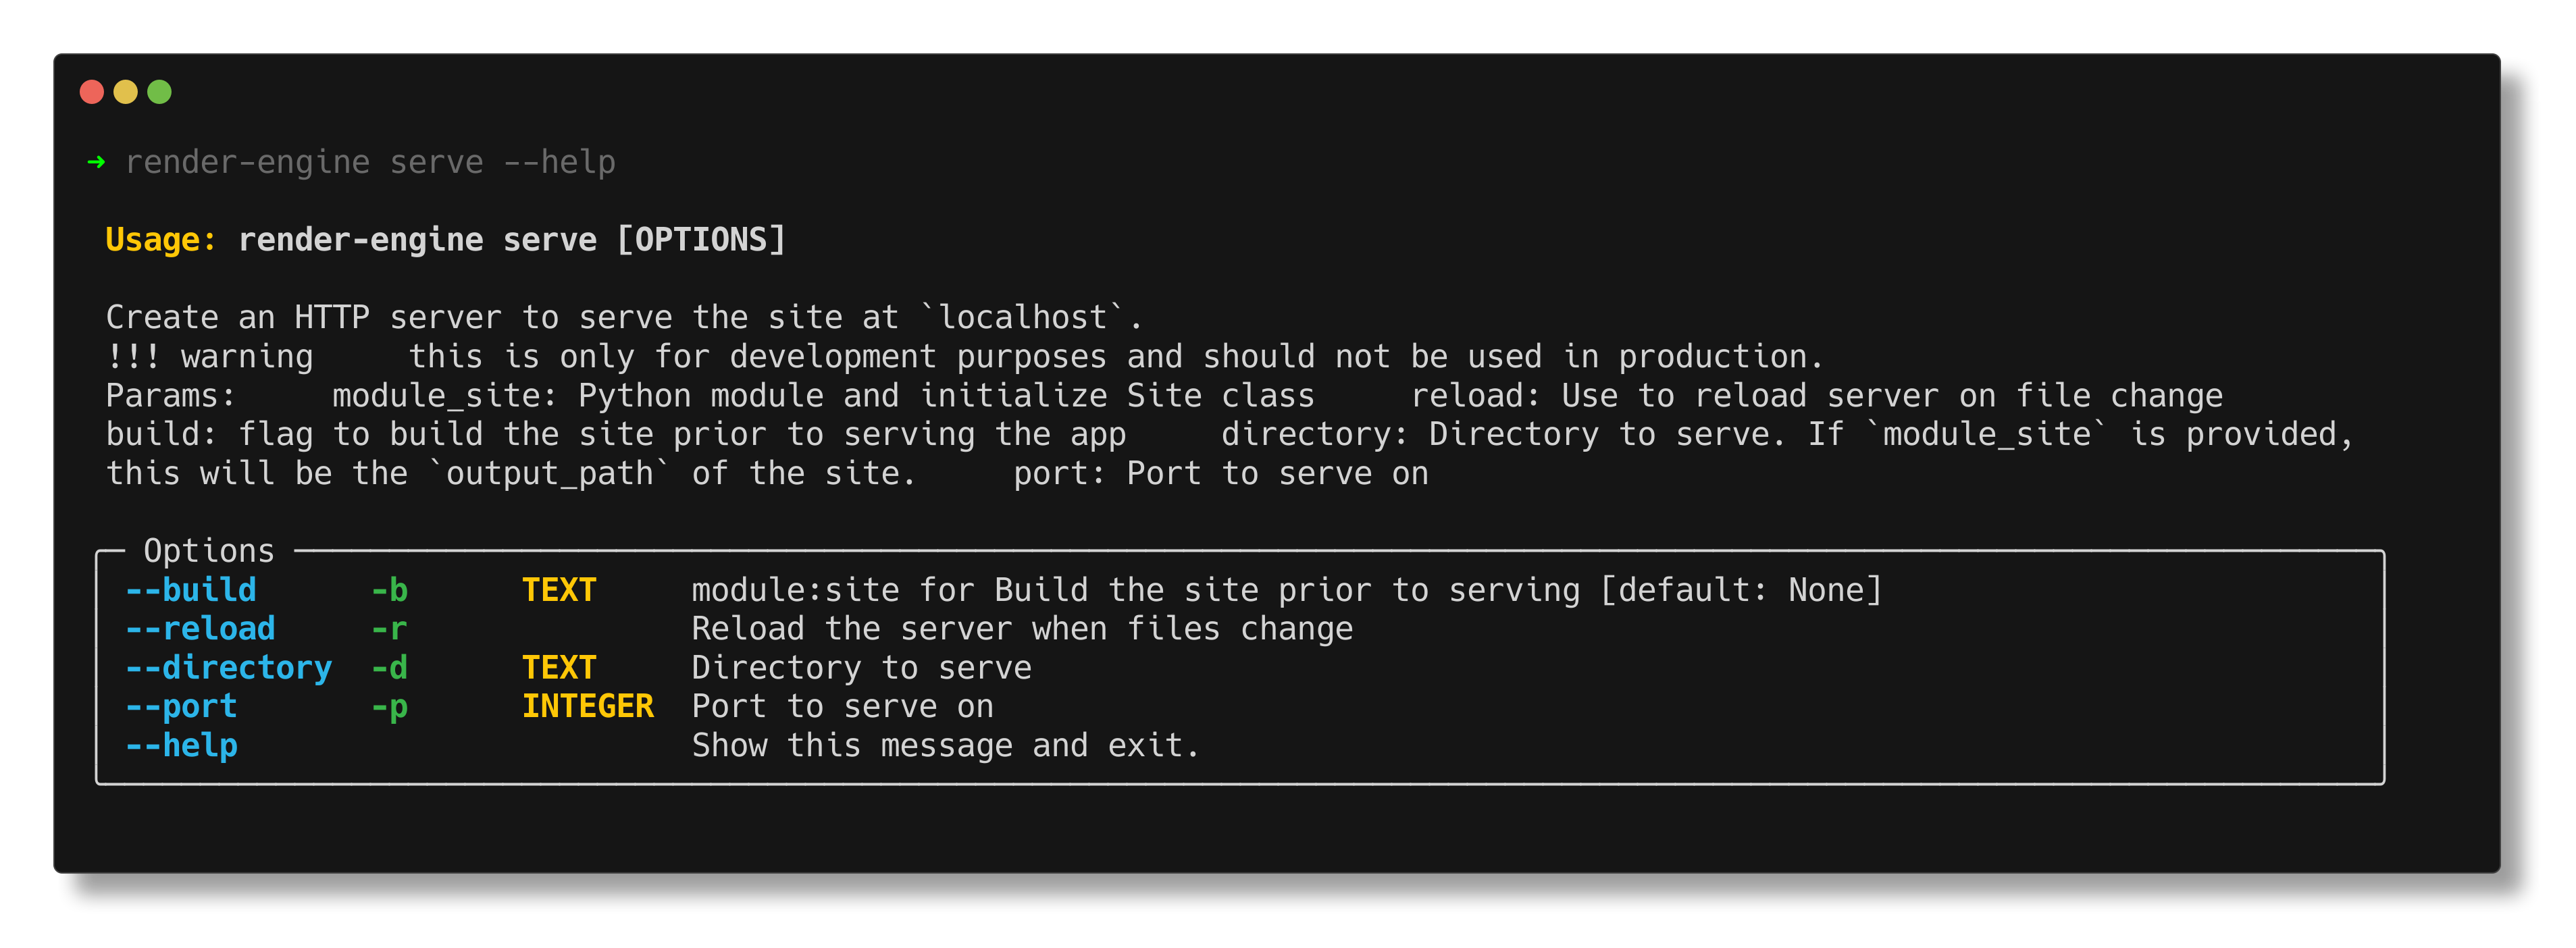Select the --directory option flag
Viewport: 2576px width, 948px height.
(x=229, y=668)
